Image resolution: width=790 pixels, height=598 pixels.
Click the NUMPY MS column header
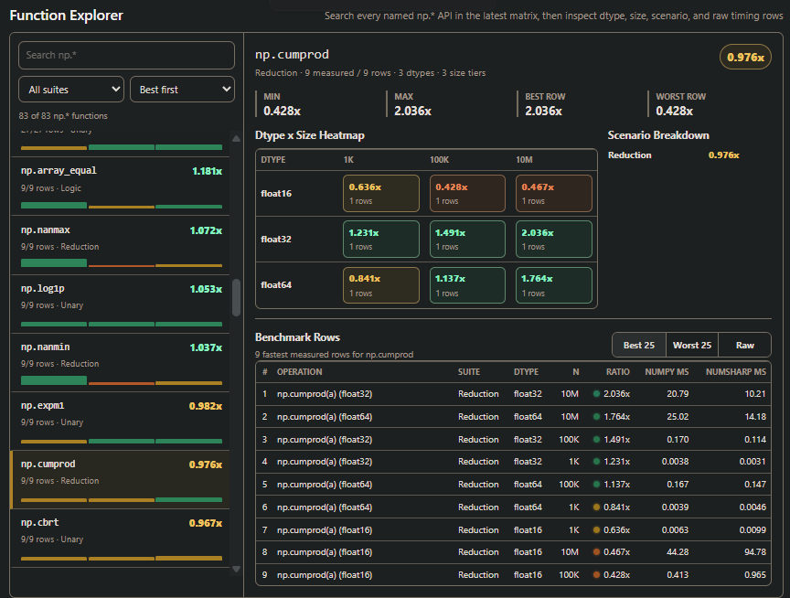(667, 372)
